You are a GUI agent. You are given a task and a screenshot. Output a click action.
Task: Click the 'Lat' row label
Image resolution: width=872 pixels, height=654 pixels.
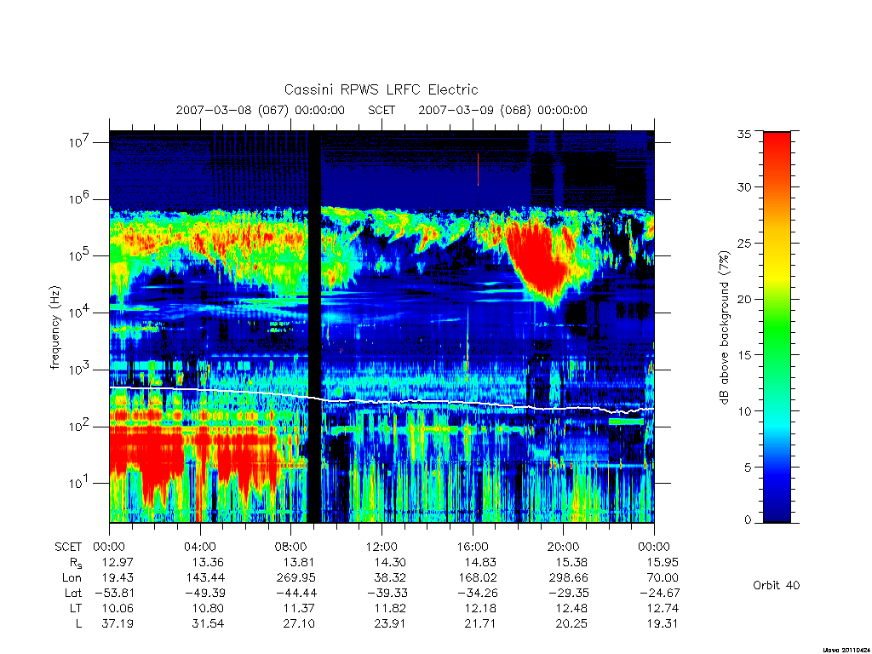pyautogui.click(x=73, y=593)
